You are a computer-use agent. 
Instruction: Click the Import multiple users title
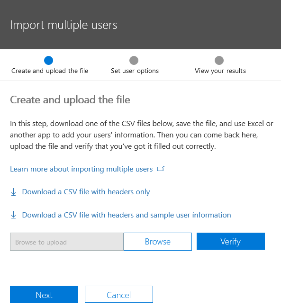63,25
